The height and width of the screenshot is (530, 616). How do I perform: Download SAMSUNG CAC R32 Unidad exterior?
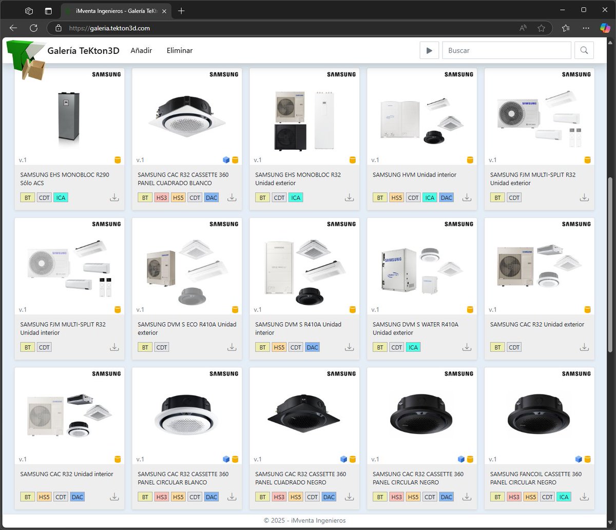[x=584, y=347]
